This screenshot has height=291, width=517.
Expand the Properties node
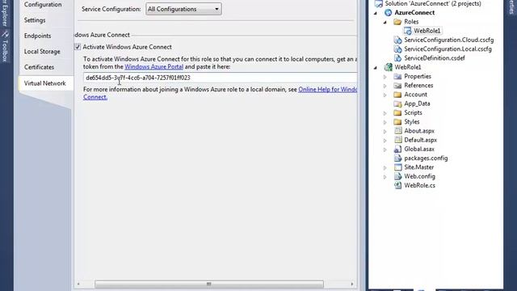click(385, 77)
